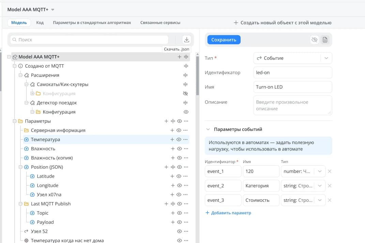Click the plus icon on Model AAA MQTT+ row
This screenshot has height=243, width=365.
pos(180,57)
